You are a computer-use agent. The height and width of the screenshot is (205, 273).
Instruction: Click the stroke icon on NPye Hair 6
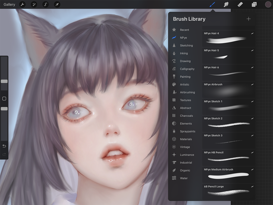[x=252, y=67]
